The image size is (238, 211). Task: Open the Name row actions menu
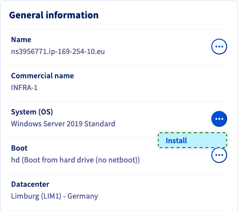click(219, 47)
